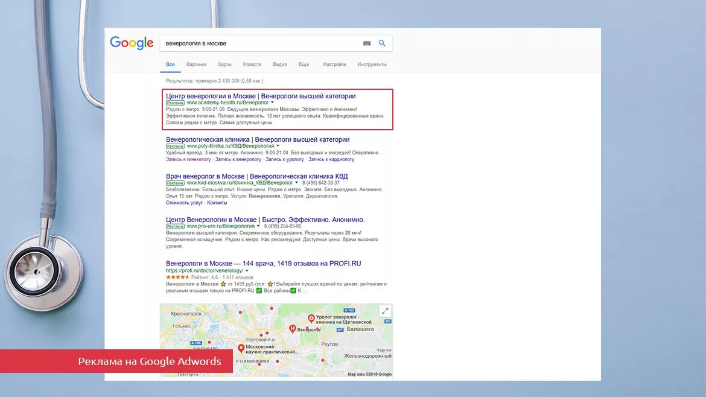Click the Реклама badge of the academy-health ad

(x=175, y=103)
